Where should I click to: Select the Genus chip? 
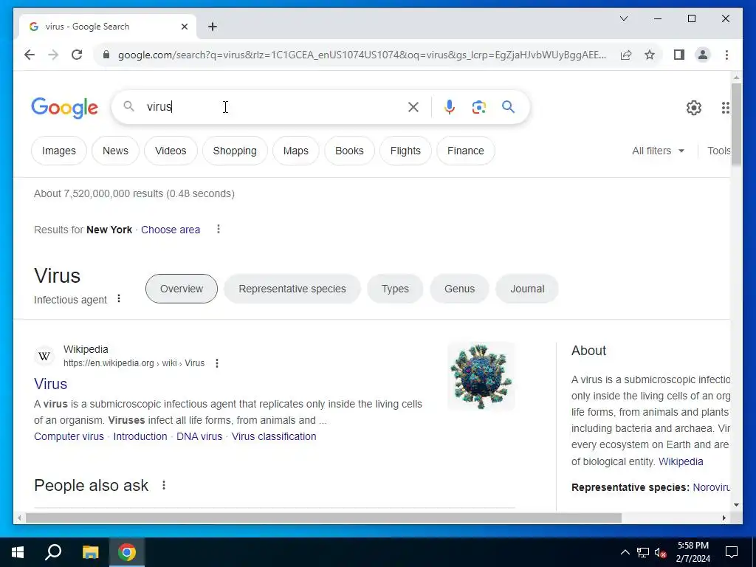point(459,289)
